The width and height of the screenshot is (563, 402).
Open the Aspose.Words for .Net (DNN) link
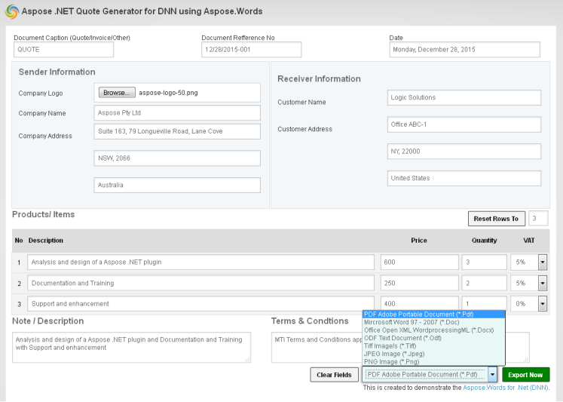point(506,388)
